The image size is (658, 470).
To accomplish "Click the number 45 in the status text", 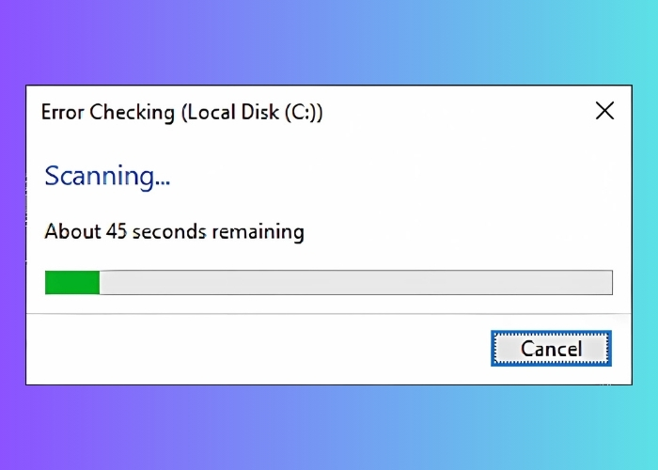I will [115, 231].
